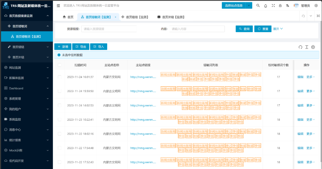Click the lock screen icon
Image resolution: width=322 pixels, height=169 pixels.
(280, 5)
